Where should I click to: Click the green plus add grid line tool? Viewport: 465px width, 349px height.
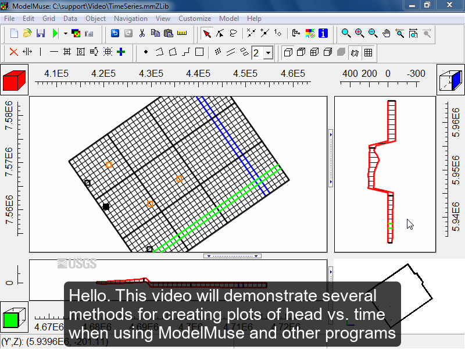(120, 52)
